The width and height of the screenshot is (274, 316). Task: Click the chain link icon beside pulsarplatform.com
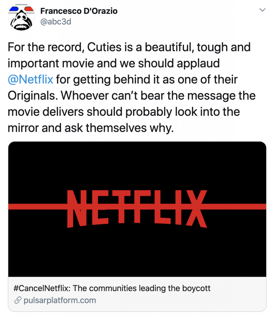click(x=18, y=300)
